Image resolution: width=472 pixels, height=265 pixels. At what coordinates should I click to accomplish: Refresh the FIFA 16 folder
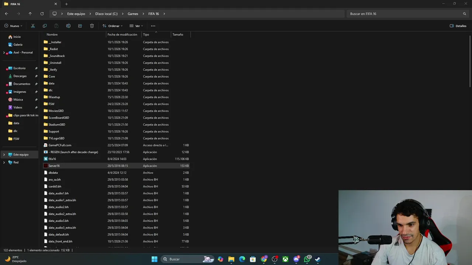coord(42,14)
